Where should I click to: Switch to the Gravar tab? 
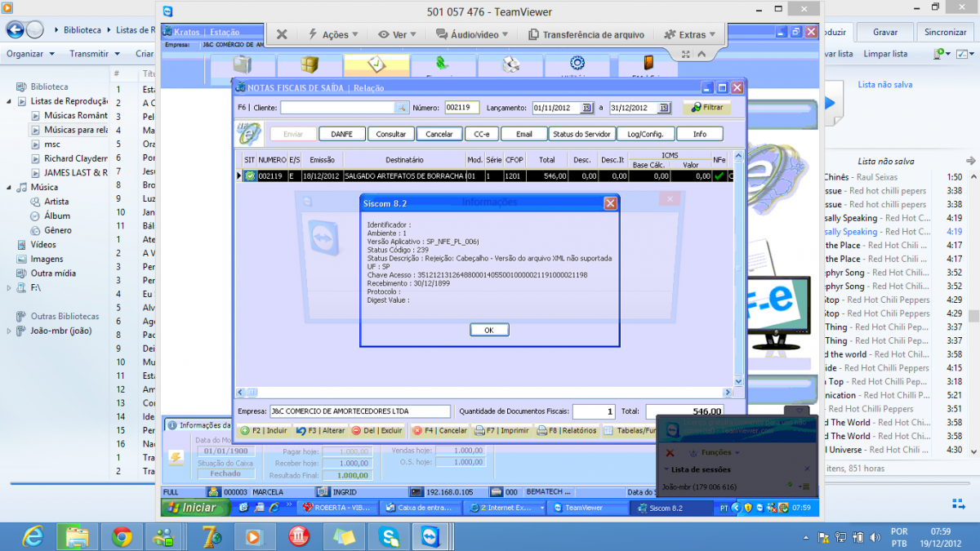pyautogui.click(x=885, y=33)
